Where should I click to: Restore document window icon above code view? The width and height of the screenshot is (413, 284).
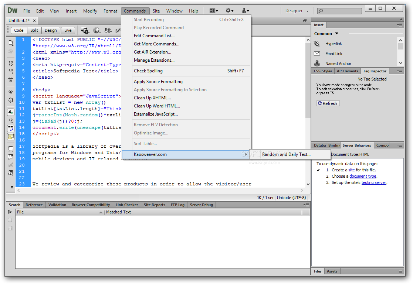pos(305,21)
